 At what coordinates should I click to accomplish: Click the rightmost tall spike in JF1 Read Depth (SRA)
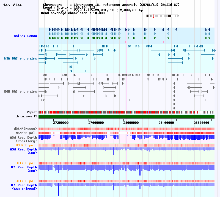pos(140,171)
